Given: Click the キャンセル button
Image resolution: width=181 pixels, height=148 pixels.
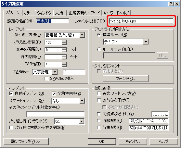Looking at the screenshot, I should [133, 142].
